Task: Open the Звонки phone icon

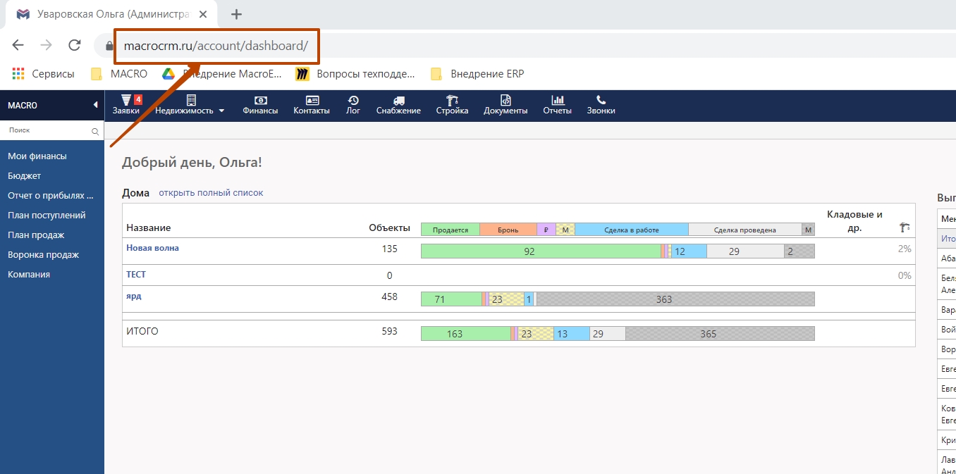Action: click(601, 100)
